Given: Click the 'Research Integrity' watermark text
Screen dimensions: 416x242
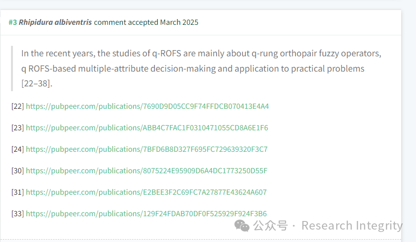Looking at the screenshot, I should [x=352, y=226].
